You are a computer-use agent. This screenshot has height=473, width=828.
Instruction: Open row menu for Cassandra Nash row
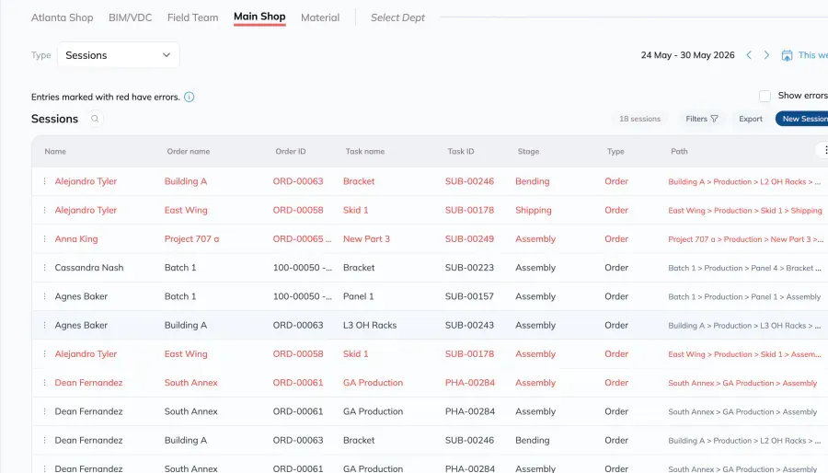click(44, 268)
